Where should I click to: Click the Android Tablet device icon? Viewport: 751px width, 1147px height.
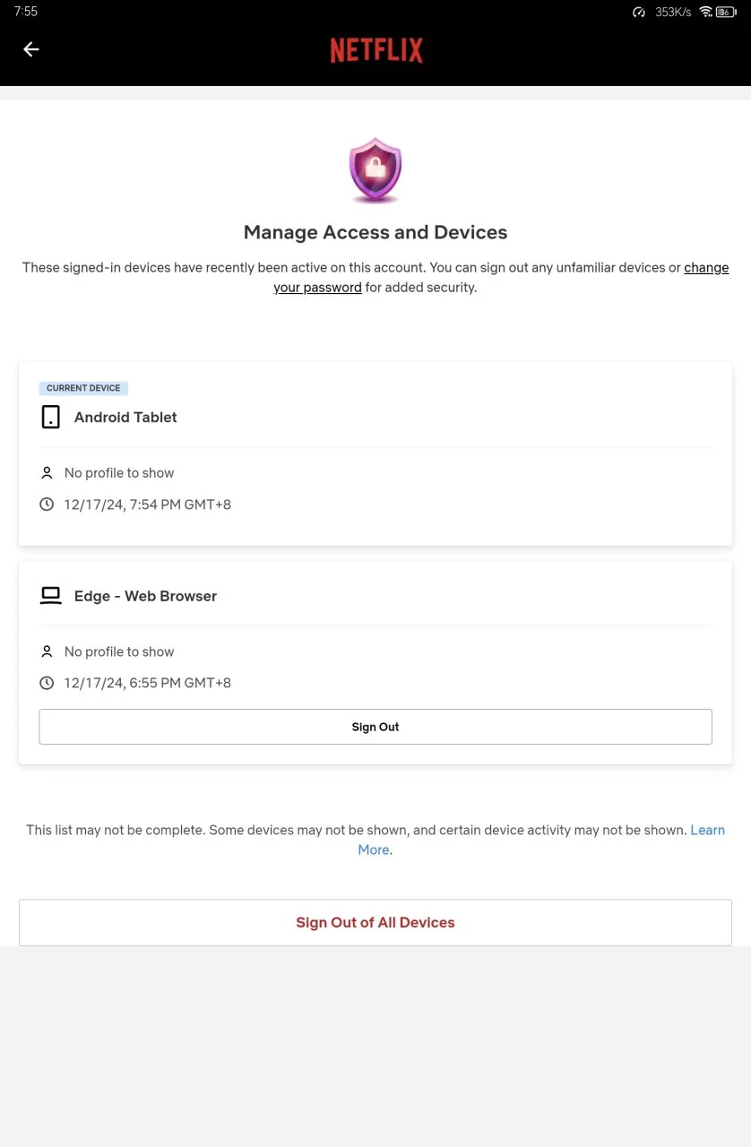click(x=51, y=417)
